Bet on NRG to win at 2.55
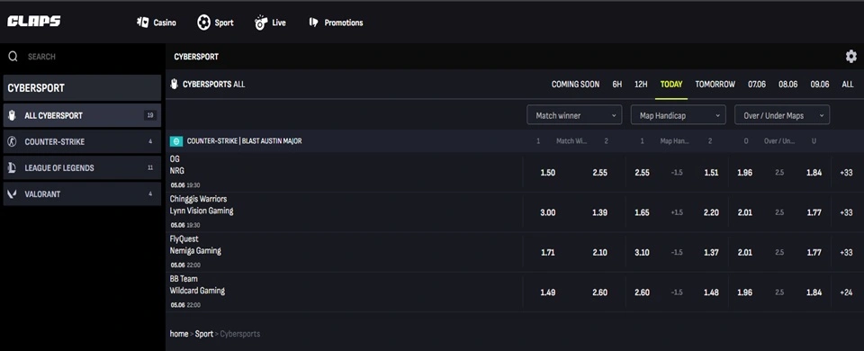The width and height of the screenshot is (864, 351). (599, 173)
